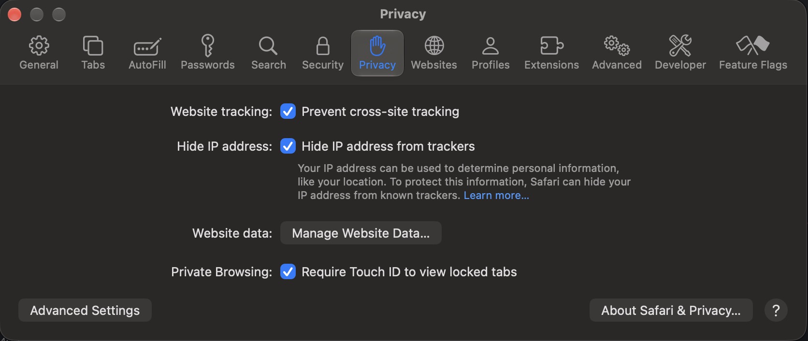Switch to the Tabs settings pane
Viewport: 808px width, 341px height.
93,53
